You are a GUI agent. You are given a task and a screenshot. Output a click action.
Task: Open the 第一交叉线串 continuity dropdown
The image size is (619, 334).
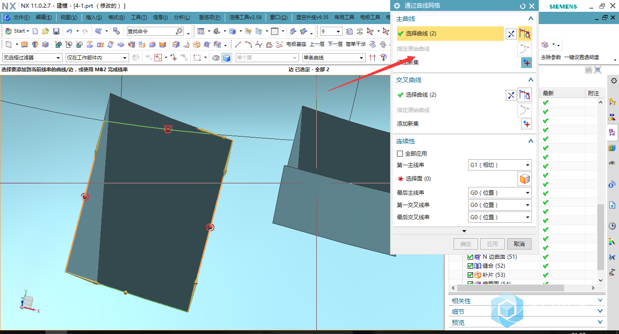coord(499,205)
